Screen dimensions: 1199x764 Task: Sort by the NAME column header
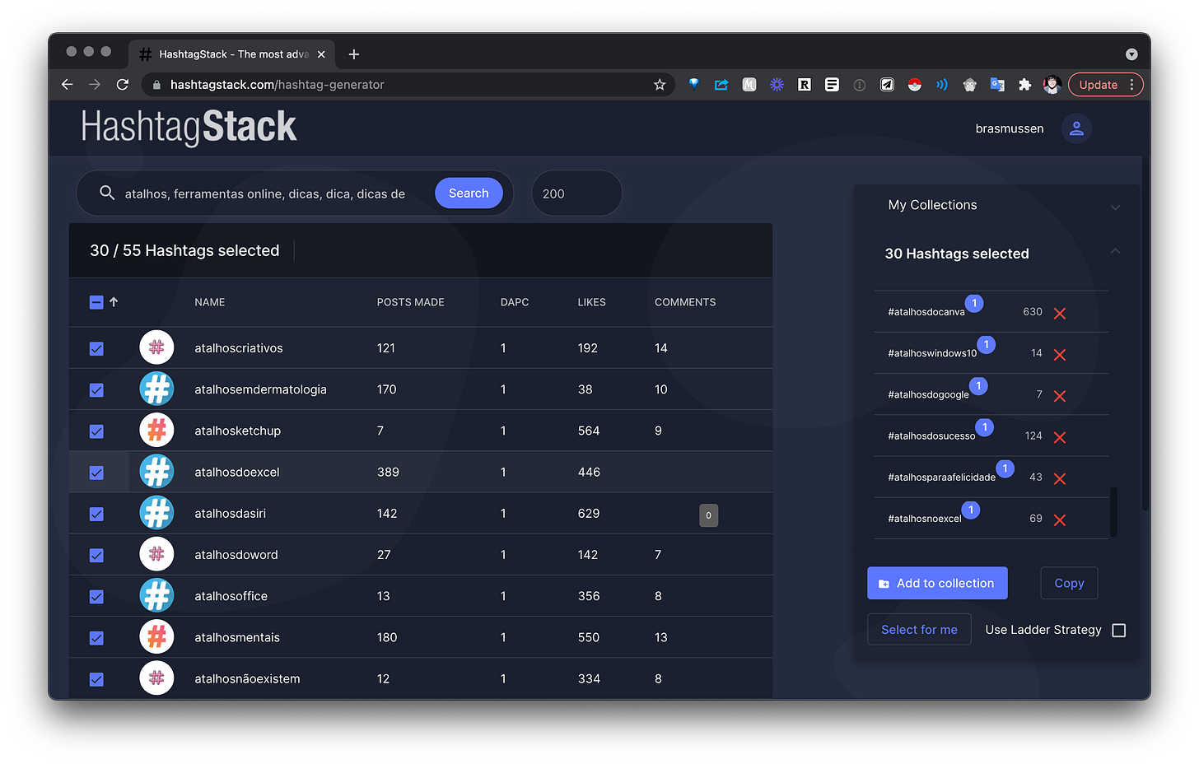210,302
